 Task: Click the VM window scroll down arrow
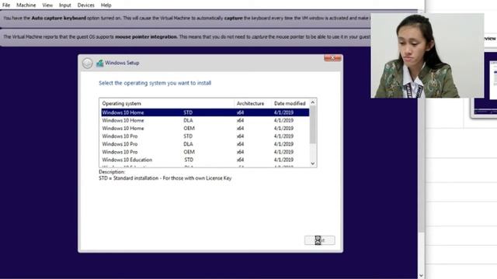(421, 276)
